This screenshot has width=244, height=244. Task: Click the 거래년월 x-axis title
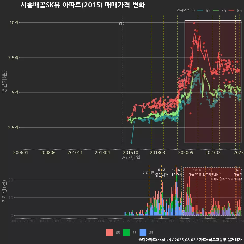coord(131,158)
